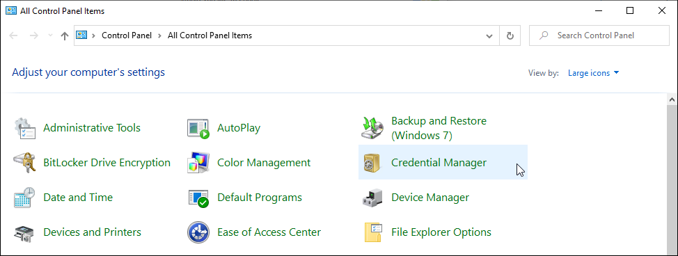678x256 pixels.
Task: Open Backup and Restore icon
Action: 372,128
